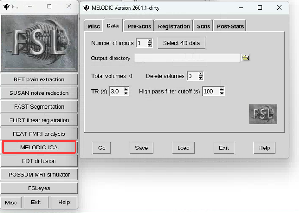Decrease High pass filter cutoff with down arrow
The width and height of the screenshot is (299, 213).
click(222, 94)
